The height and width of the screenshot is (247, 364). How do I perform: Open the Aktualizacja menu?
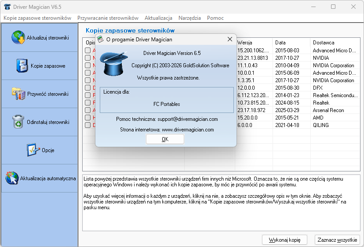click(x=158, y=18)
